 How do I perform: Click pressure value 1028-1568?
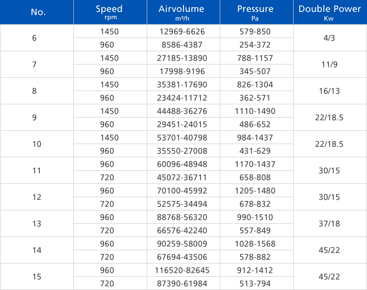[255, 244]
